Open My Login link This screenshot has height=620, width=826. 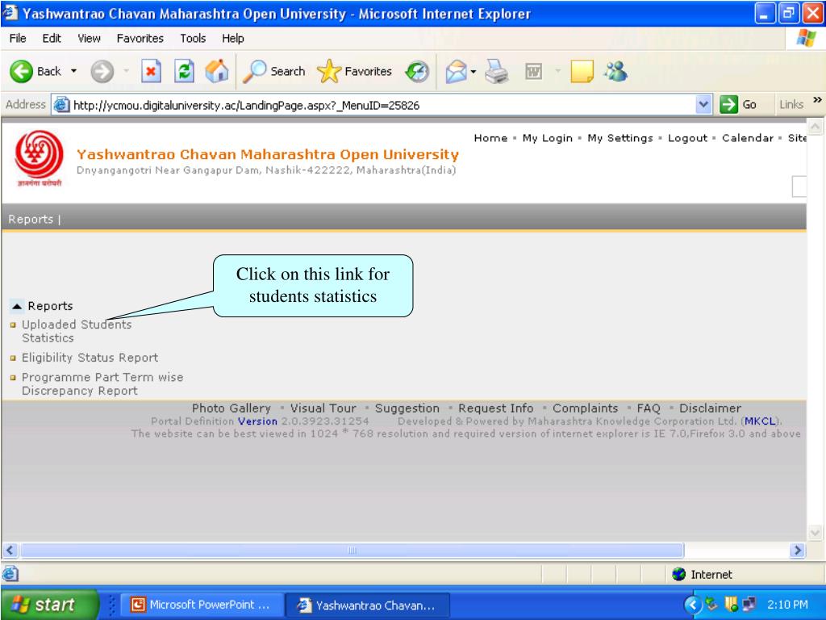(x=548, y=138)
